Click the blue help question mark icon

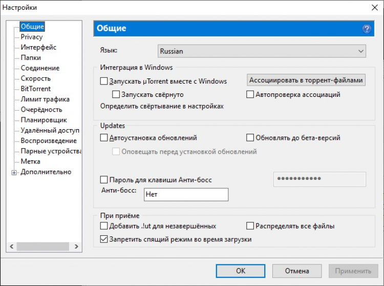coord(366,29)
